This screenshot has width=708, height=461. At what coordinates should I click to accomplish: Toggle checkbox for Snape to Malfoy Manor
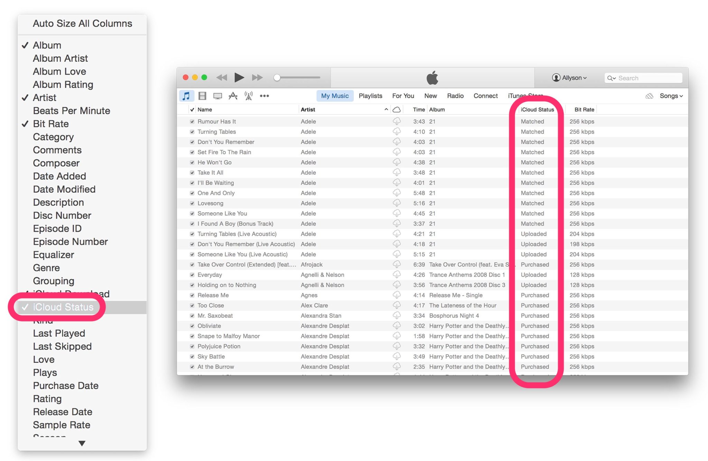pos(192,336)
